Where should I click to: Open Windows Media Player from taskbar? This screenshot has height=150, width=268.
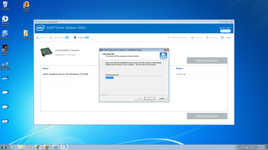click(x=29, y=147)
